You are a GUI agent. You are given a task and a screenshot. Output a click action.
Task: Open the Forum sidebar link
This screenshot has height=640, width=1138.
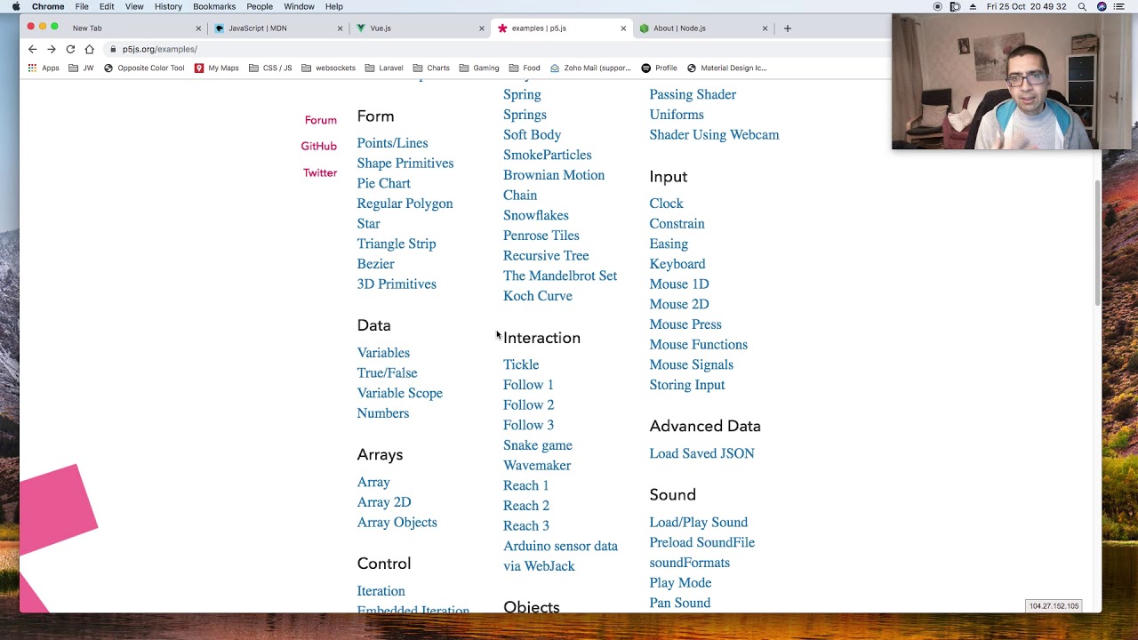click(x=321, y=120)
